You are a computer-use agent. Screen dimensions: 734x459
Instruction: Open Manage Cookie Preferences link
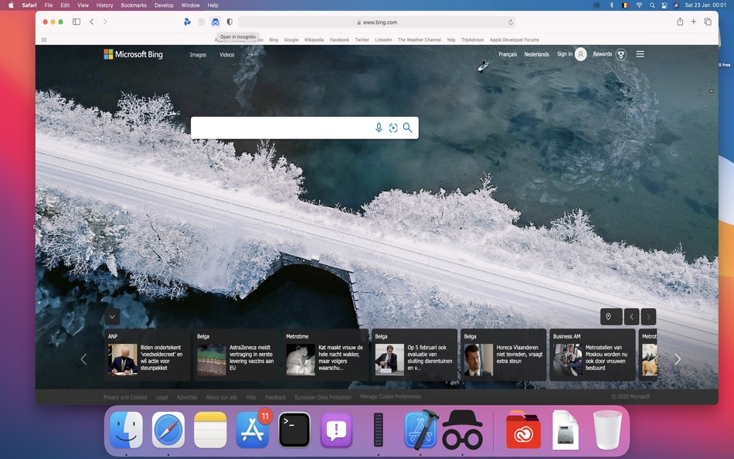pos(390,396)
